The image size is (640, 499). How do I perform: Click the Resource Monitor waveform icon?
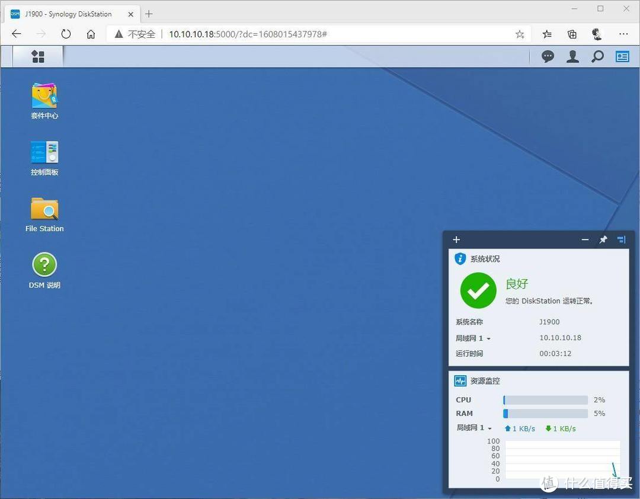tap(460, 381)
